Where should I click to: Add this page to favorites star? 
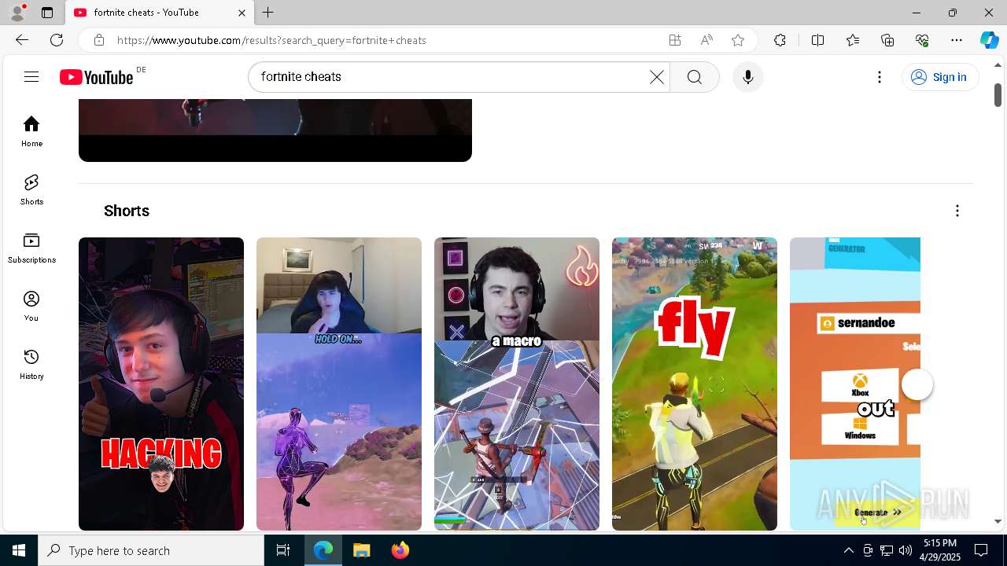click(x=738, y=40)
